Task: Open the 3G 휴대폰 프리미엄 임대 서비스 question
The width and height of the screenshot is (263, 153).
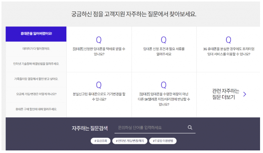Action: (x=228, y=51)
